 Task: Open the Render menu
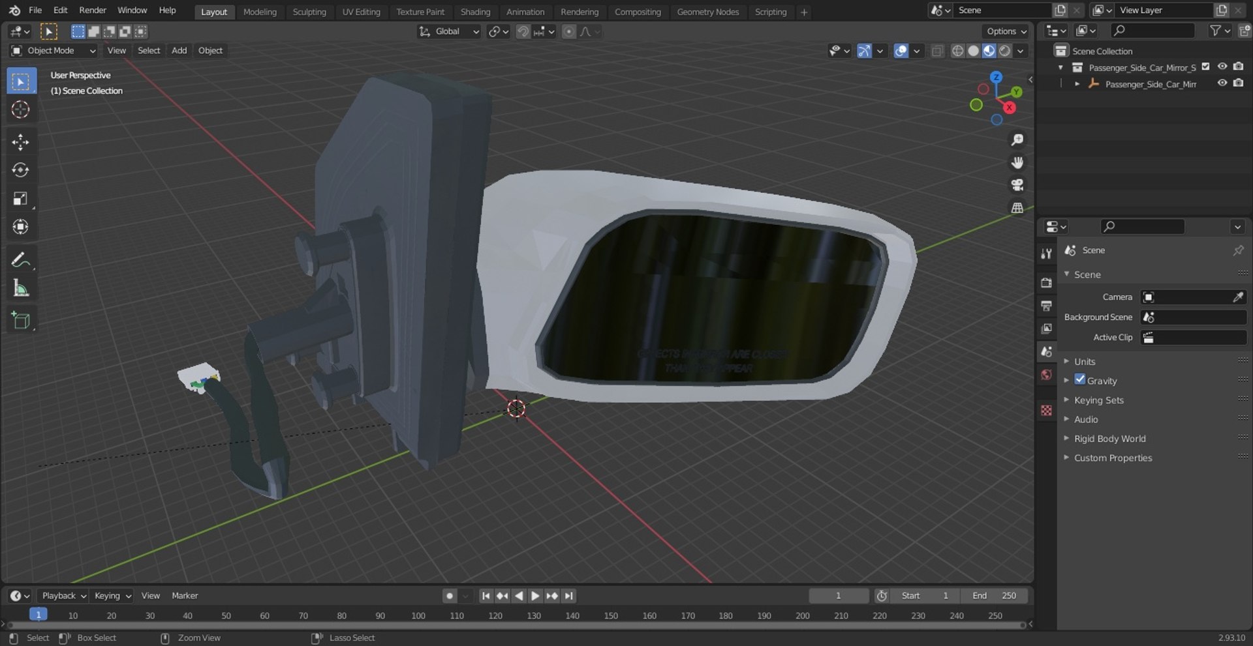pyautogui.click(x=93, y=10)
